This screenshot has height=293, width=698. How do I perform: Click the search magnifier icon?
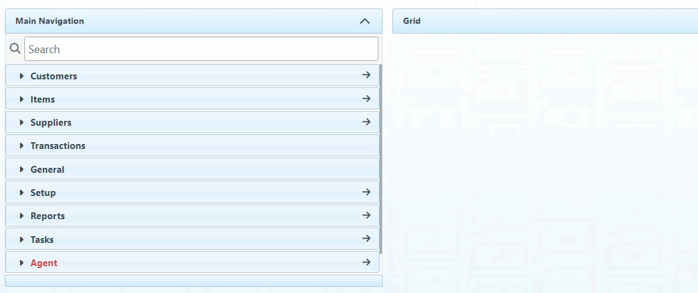[x=15, y=49]
